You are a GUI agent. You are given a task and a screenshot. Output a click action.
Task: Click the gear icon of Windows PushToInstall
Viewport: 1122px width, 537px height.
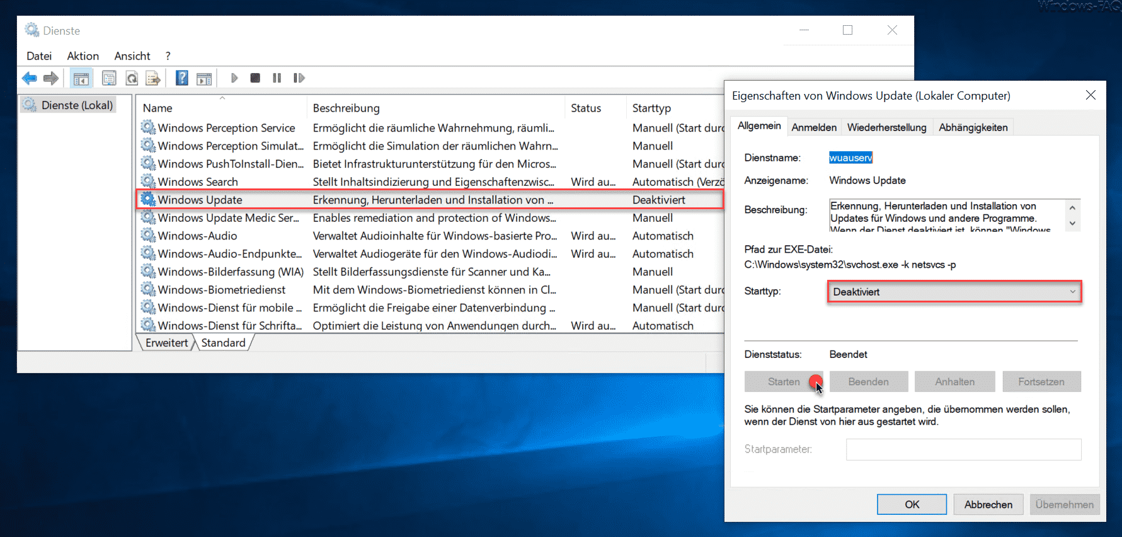tap(148, 163)
